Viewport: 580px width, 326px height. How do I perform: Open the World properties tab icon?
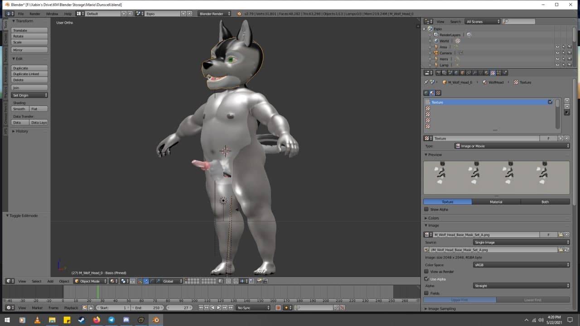coord(456,72)
